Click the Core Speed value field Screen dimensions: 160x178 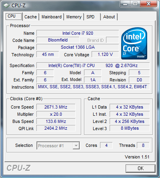click(x=56, y=107)
